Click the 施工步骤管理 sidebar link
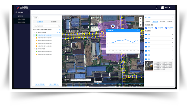This screenshot has width=187, height=106. (22, 19)
